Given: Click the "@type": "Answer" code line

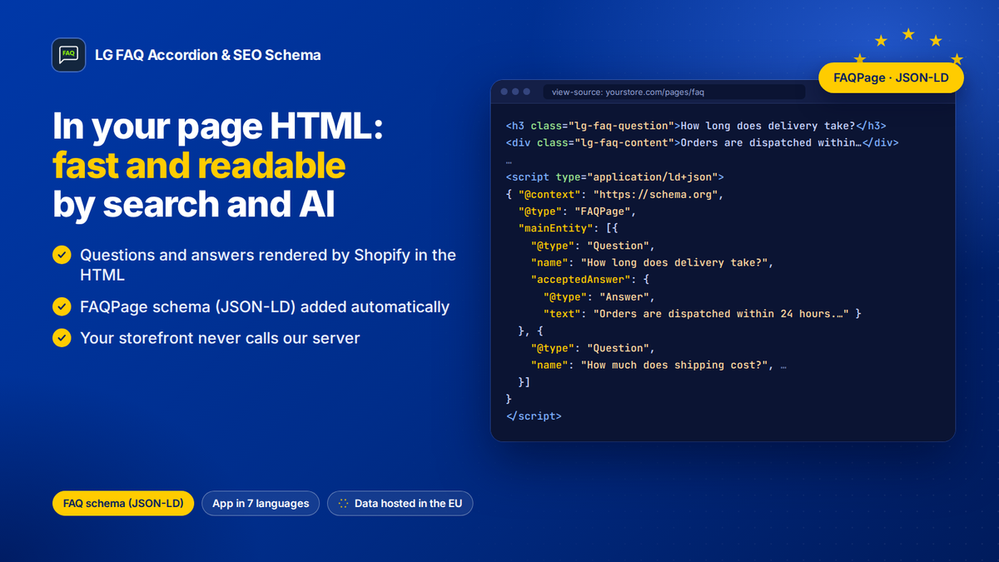Looking at the screenshot, I should (599, 296).
